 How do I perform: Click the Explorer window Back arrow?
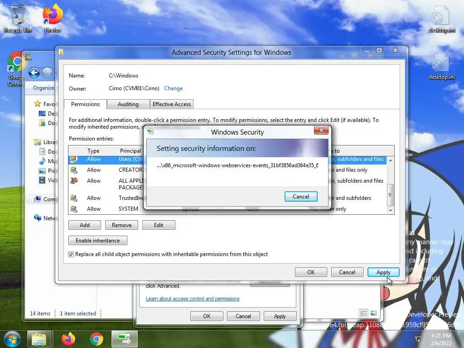[34, 72]
